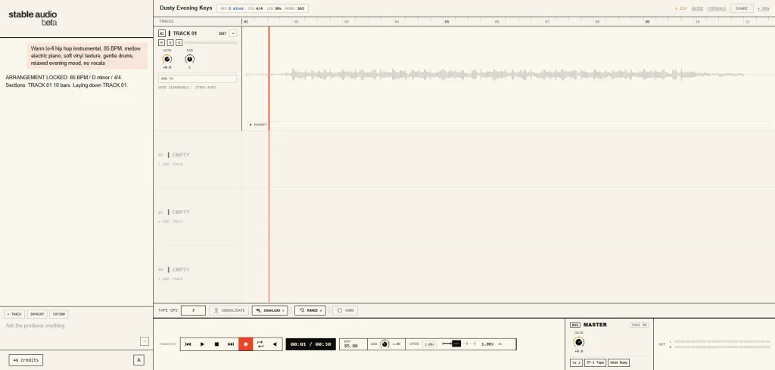Expand the PROMPT disclosure on TRACK 01
The image size is (775, 370).
[258, 125]
